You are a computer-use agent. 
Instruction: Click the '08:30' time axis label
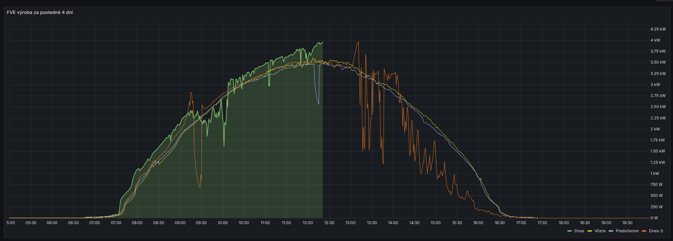(x=159, y=223)
